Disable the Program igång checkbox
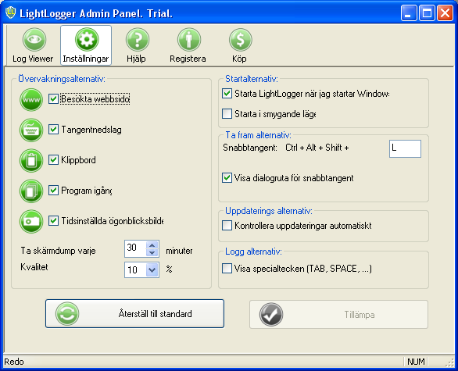This screenshot has height=371, width=458. click(53, 191)
